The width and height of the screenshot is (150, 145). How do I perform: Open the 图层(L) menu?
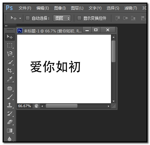(77, 8)
